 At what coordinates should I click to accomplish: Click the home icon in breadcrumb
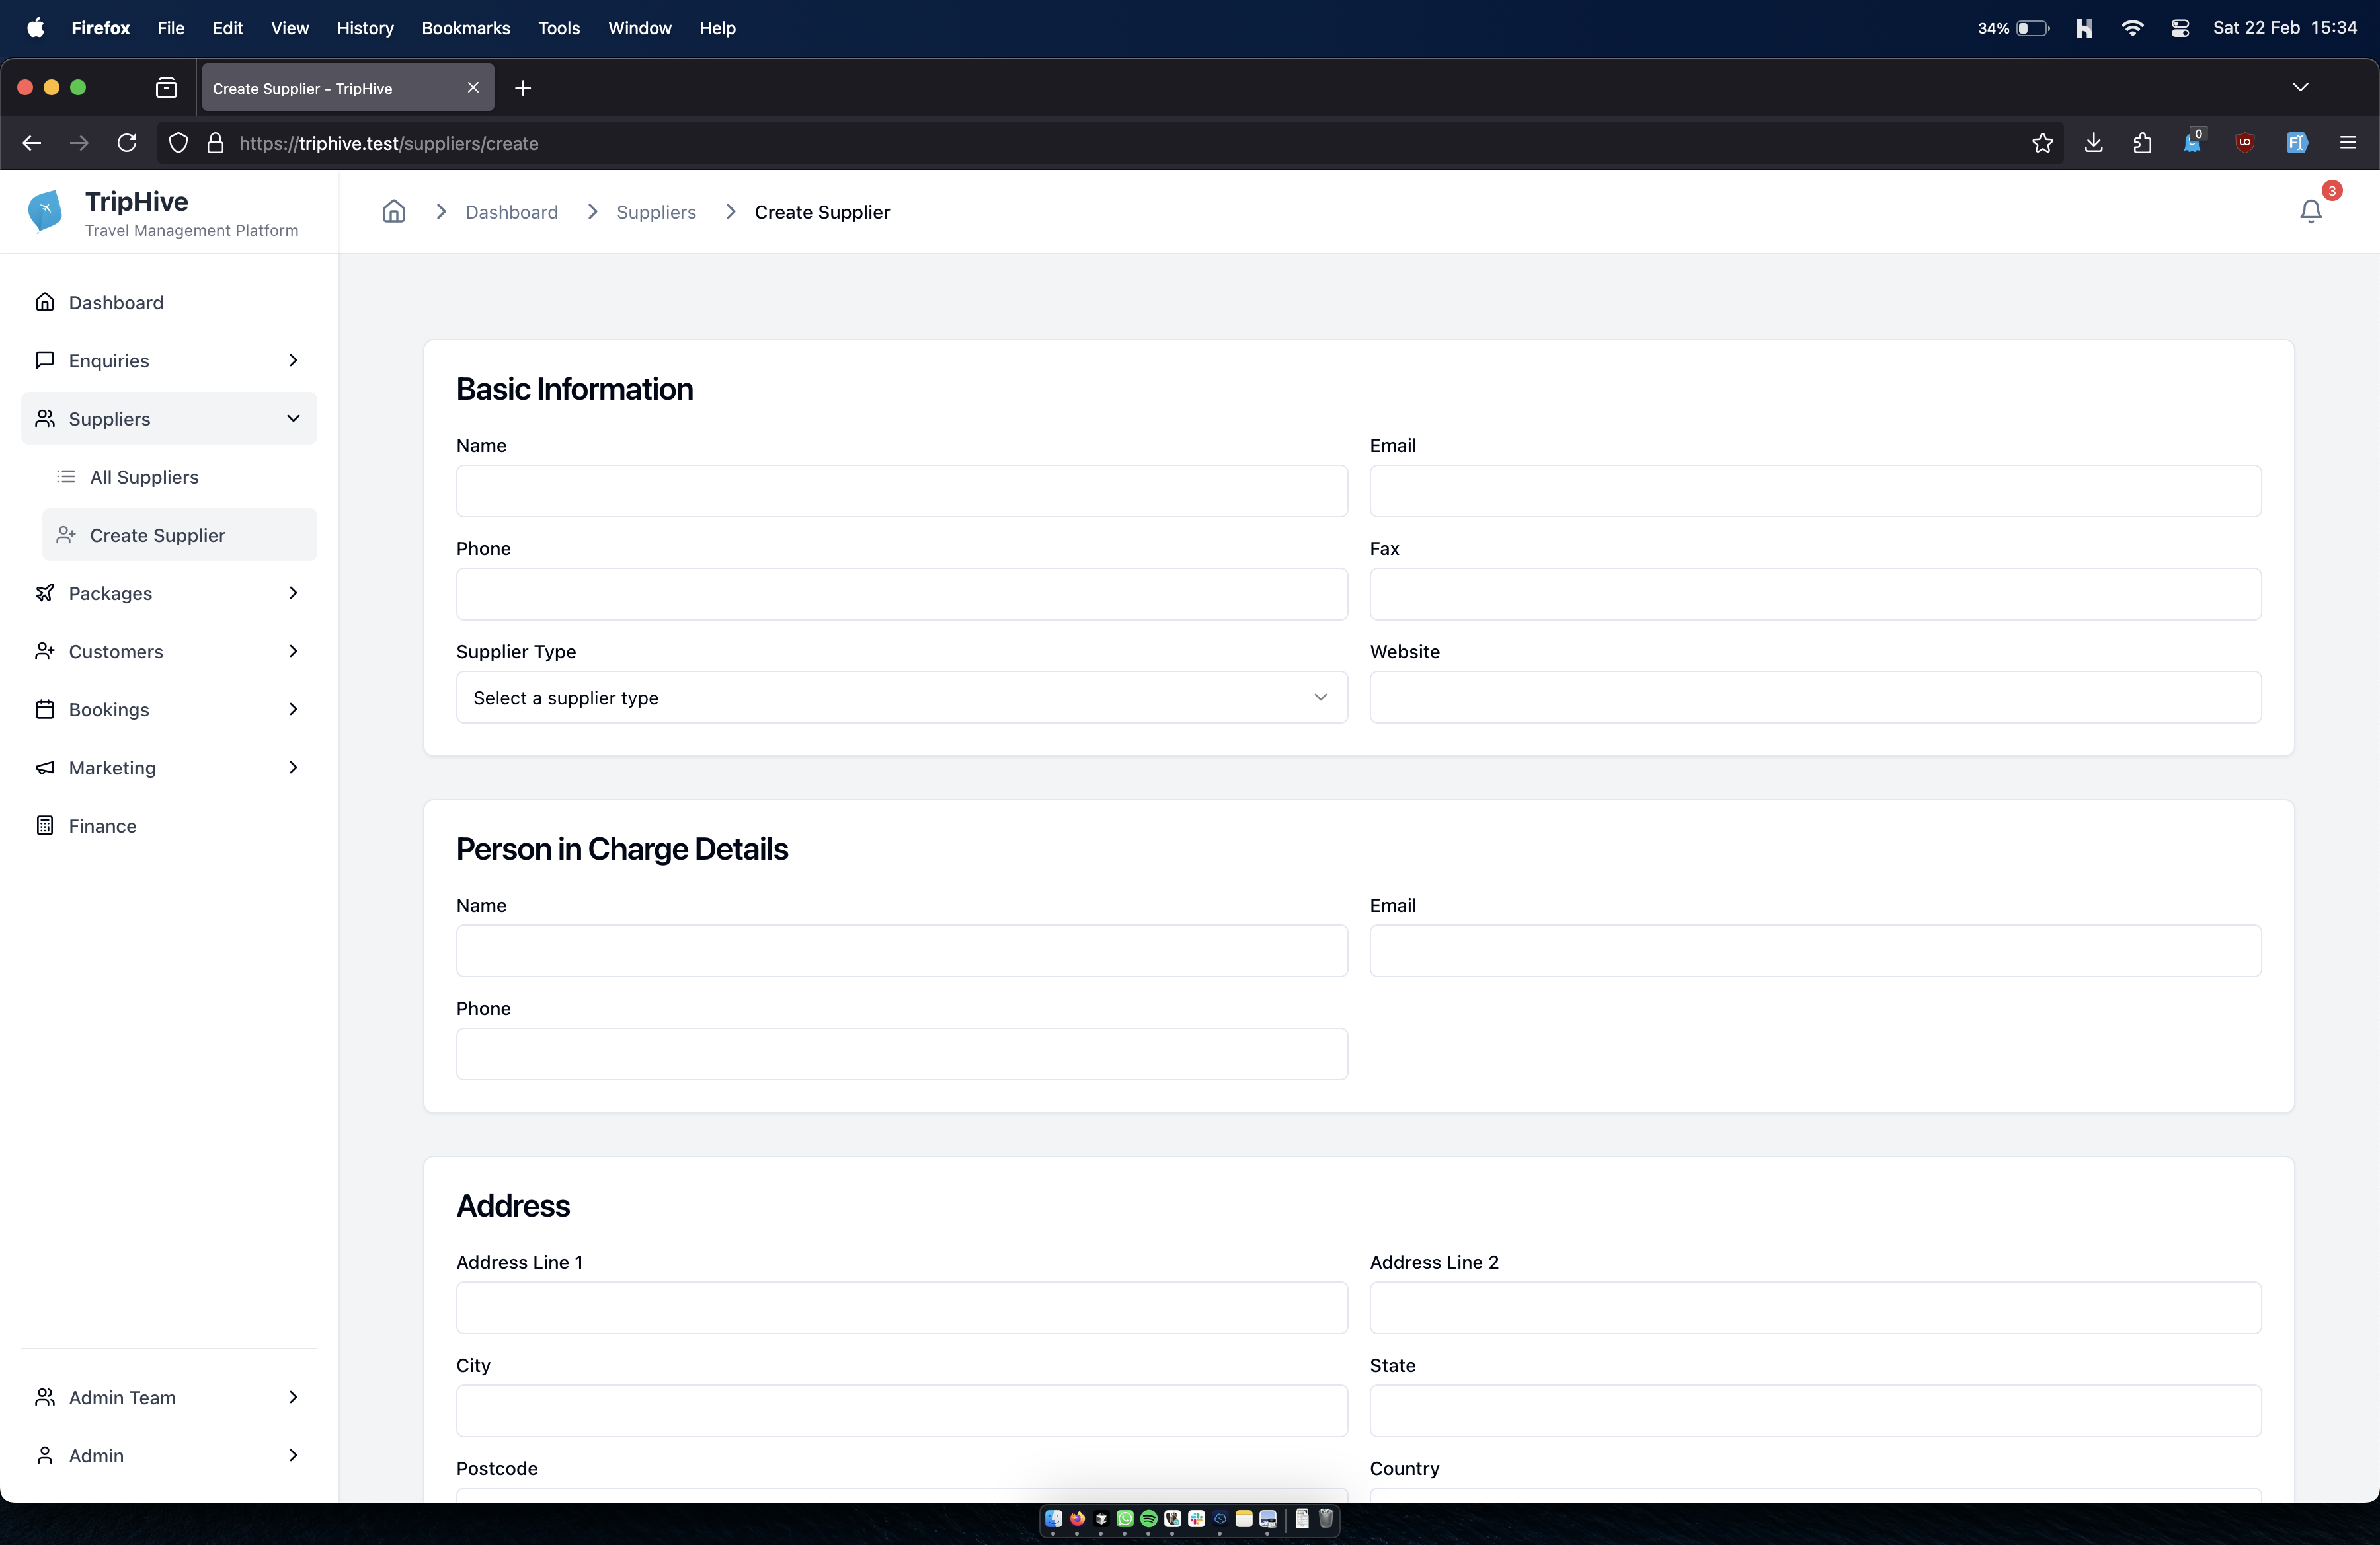pyautogui.click(x=394, y=212)
